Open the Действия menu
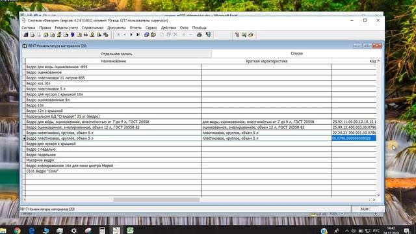The height and width of the screenshot is (234, 416). [168, 27]
